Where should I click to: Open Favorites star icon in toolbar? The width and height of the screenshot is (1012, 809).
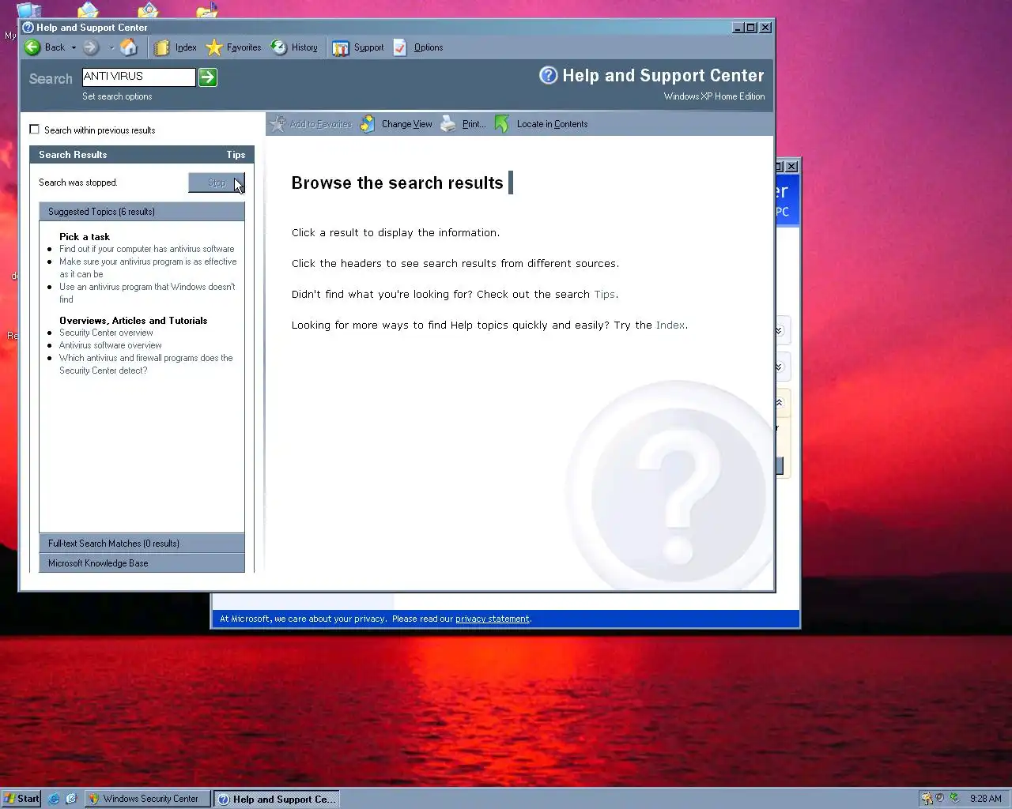coord(213,47)
